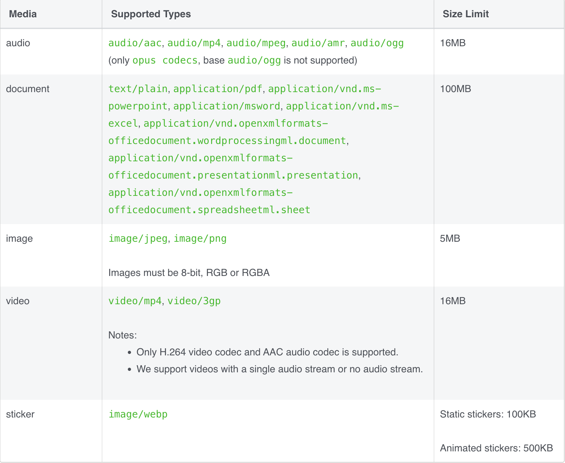Click the video/mp4 type
The width and height of the screenshot is (565, 463).
(x=135, y=301)
